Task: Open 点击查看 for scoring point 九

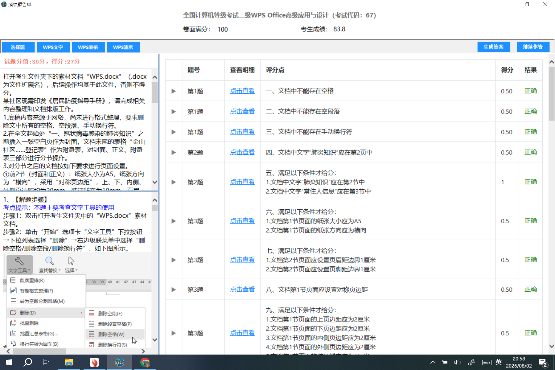Action: pyautogui.click(x=242, y=333)
